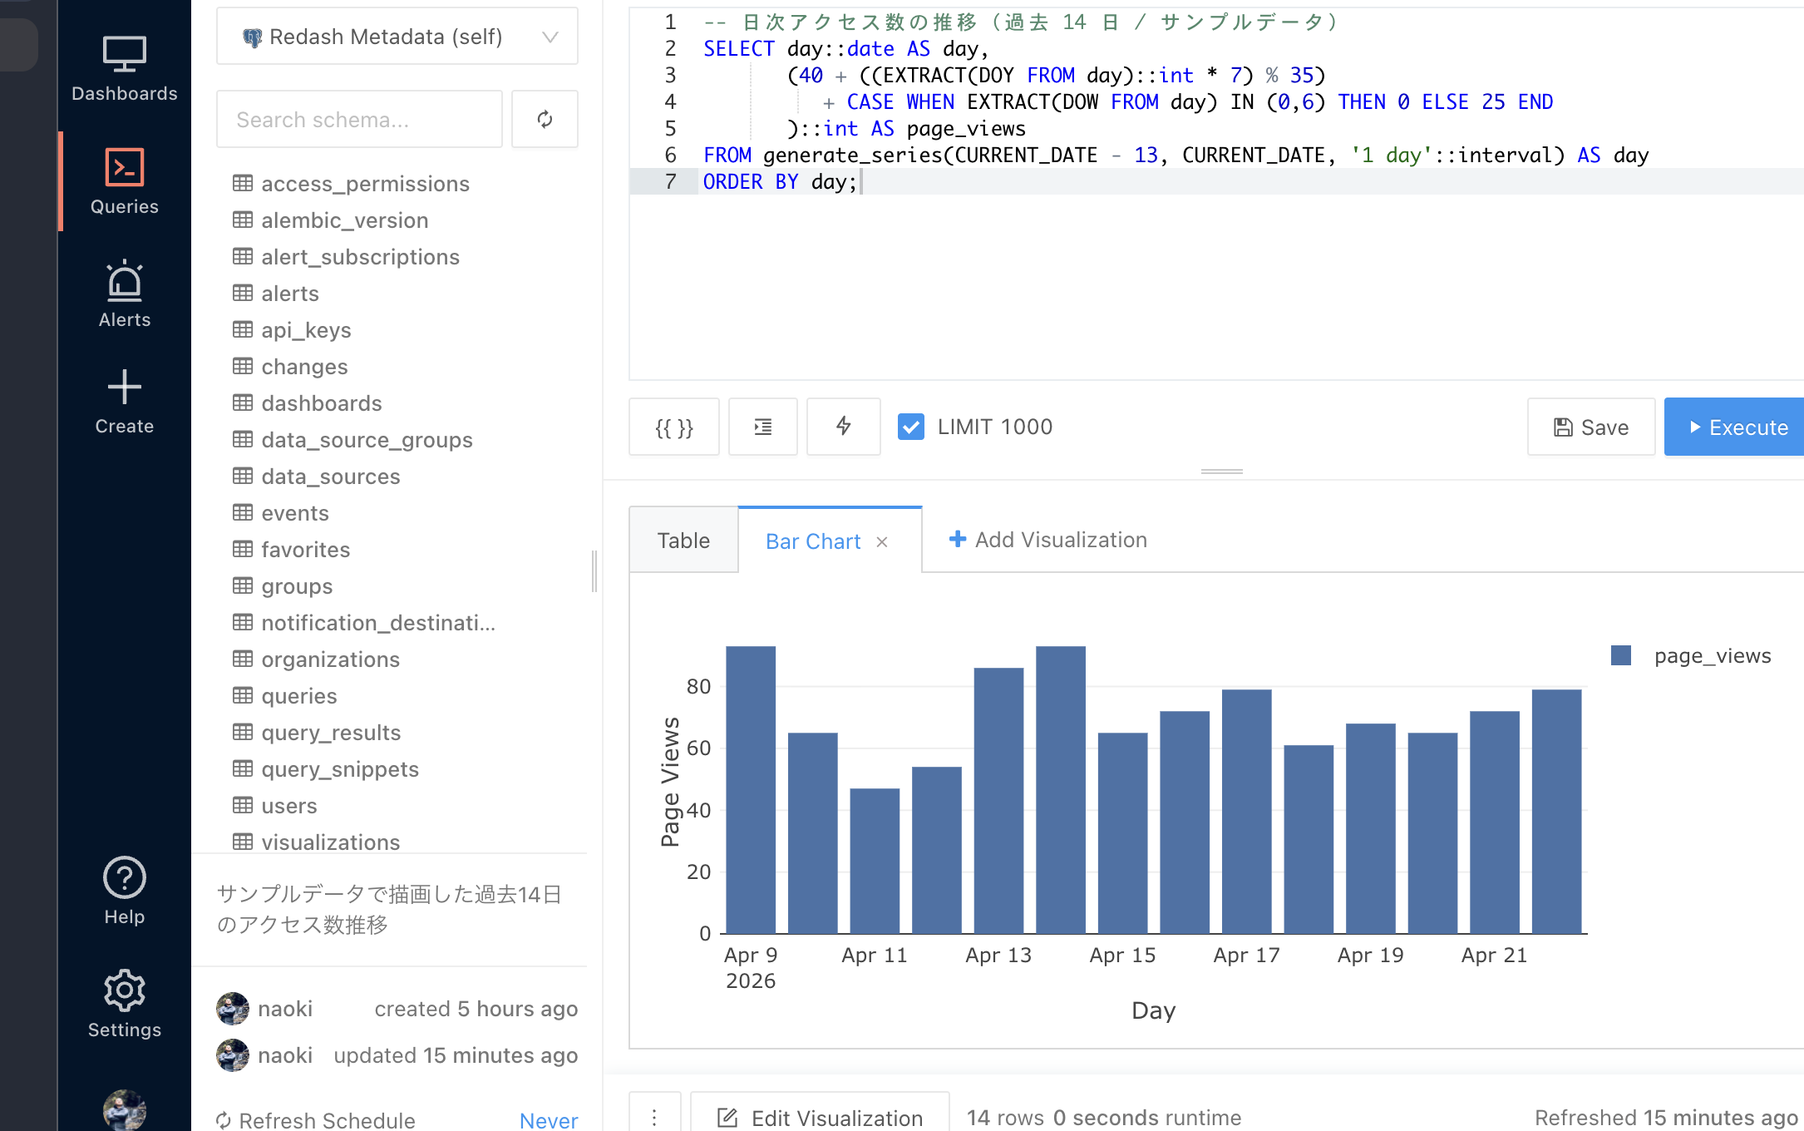This screenshot has width=1804, height=1131.
Task: Expand the organizations table
Action: coord(330,659)
